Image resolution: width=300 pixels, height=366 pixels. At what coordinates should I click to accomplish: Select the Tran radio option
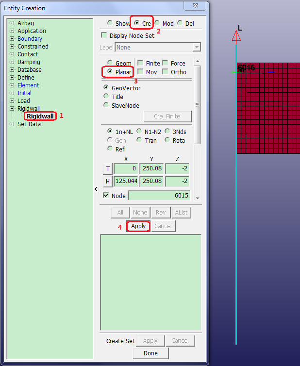(139, 140)
